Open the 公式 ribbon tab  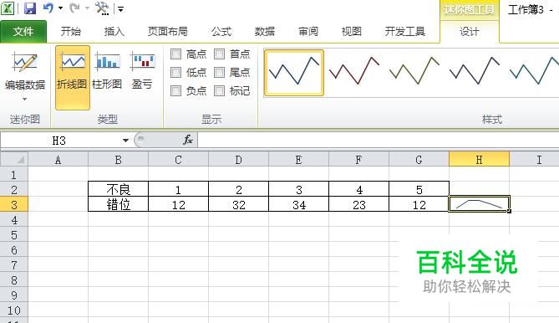[221, 32]
